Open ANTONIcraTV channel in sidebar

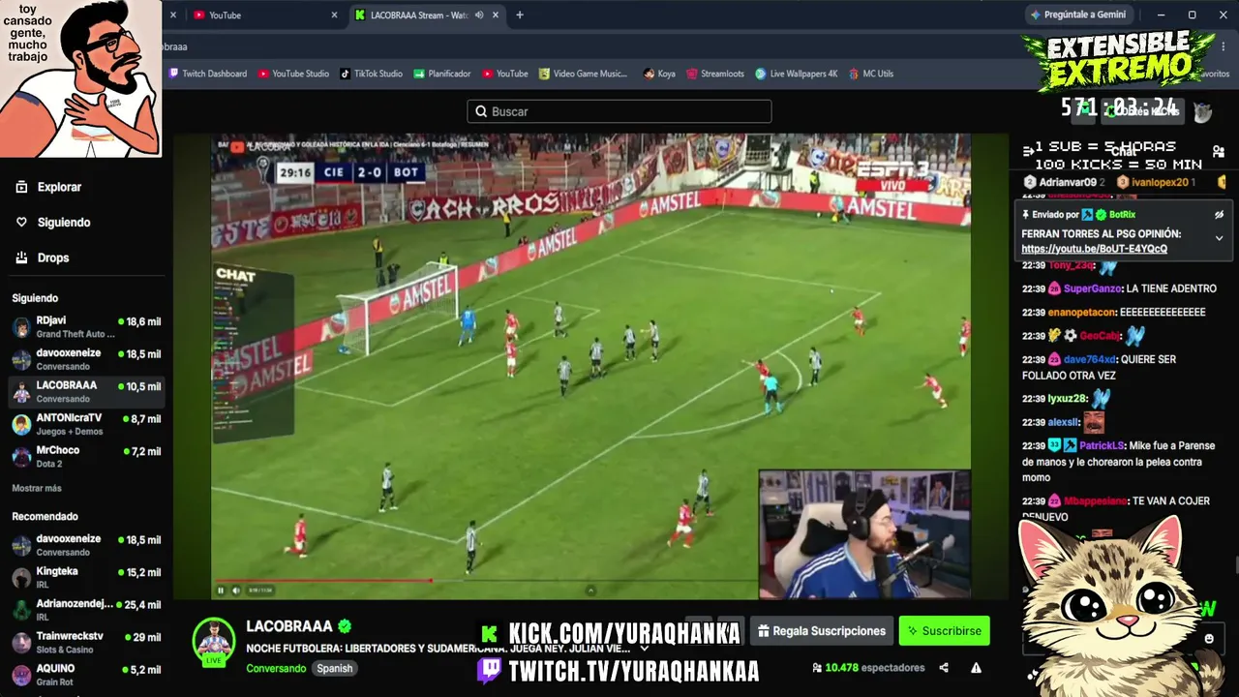coord(85,424)
